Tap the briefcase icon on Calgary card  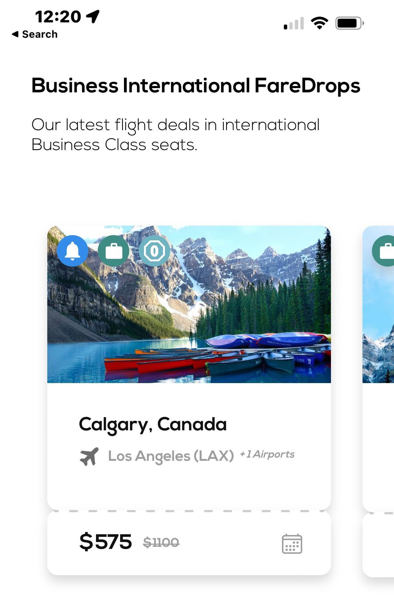point(113,251)
